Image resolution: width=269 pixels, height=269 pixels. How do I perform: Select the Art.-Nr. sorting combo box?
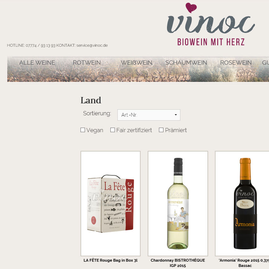pyautogui.click(x=149, y=115)
